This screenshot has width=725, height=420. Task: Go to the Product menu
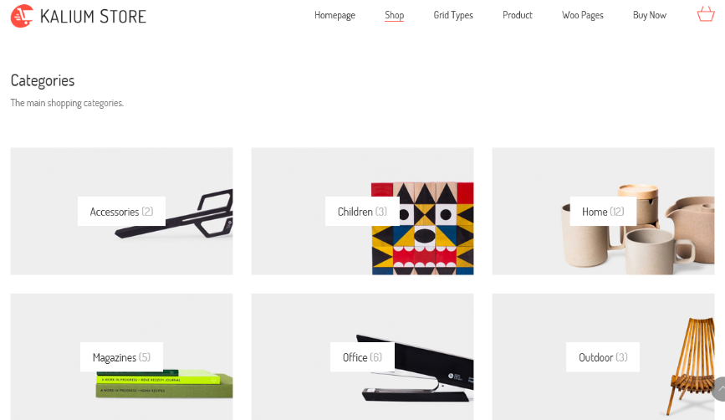(x=518, y=15)
